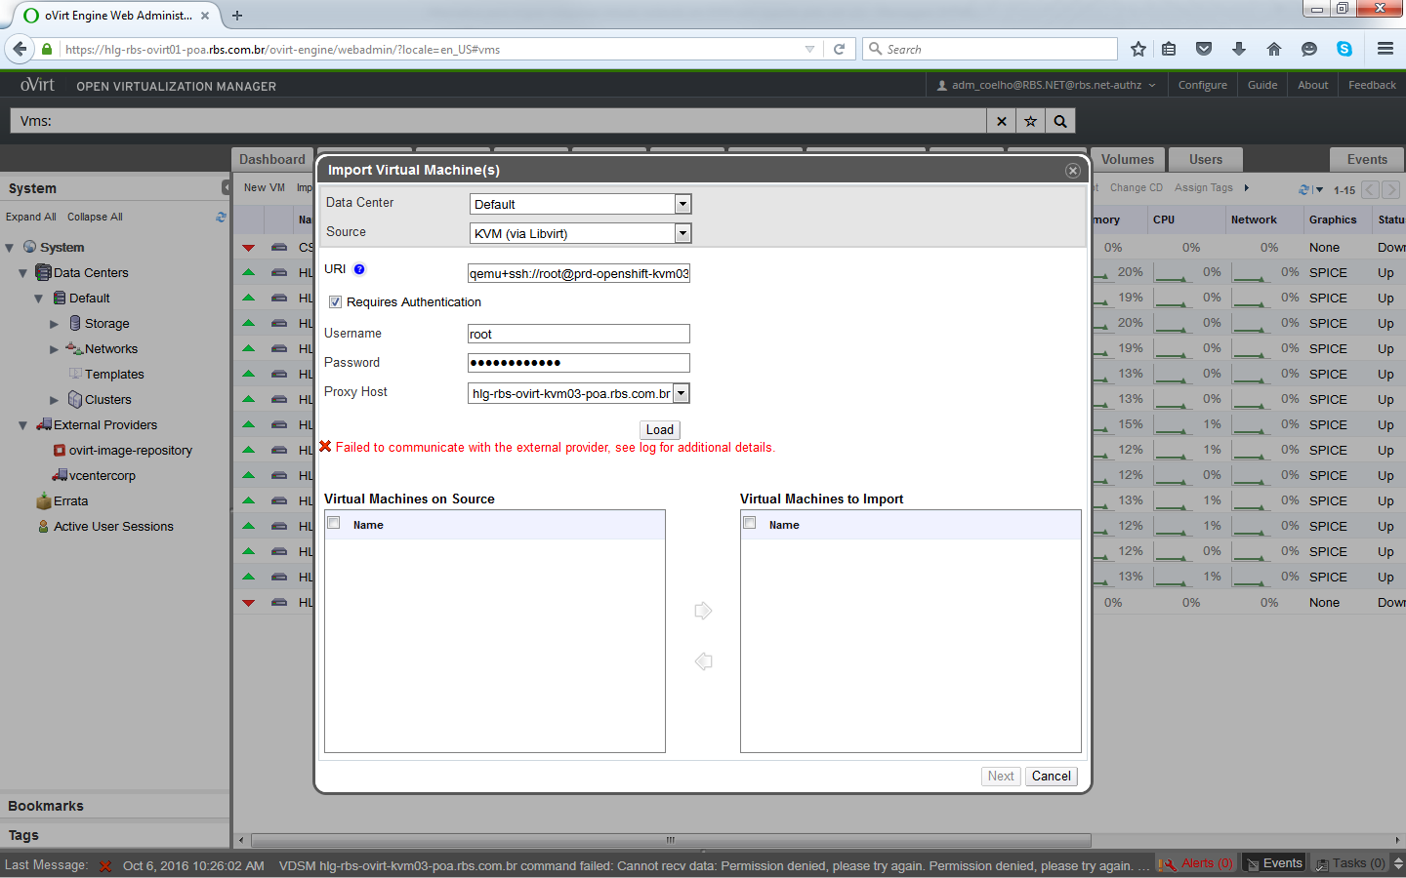Uncheck Requires Authentication checkbox
Viewport: 1406px width, 878px height.
click(x=335, y=302)
